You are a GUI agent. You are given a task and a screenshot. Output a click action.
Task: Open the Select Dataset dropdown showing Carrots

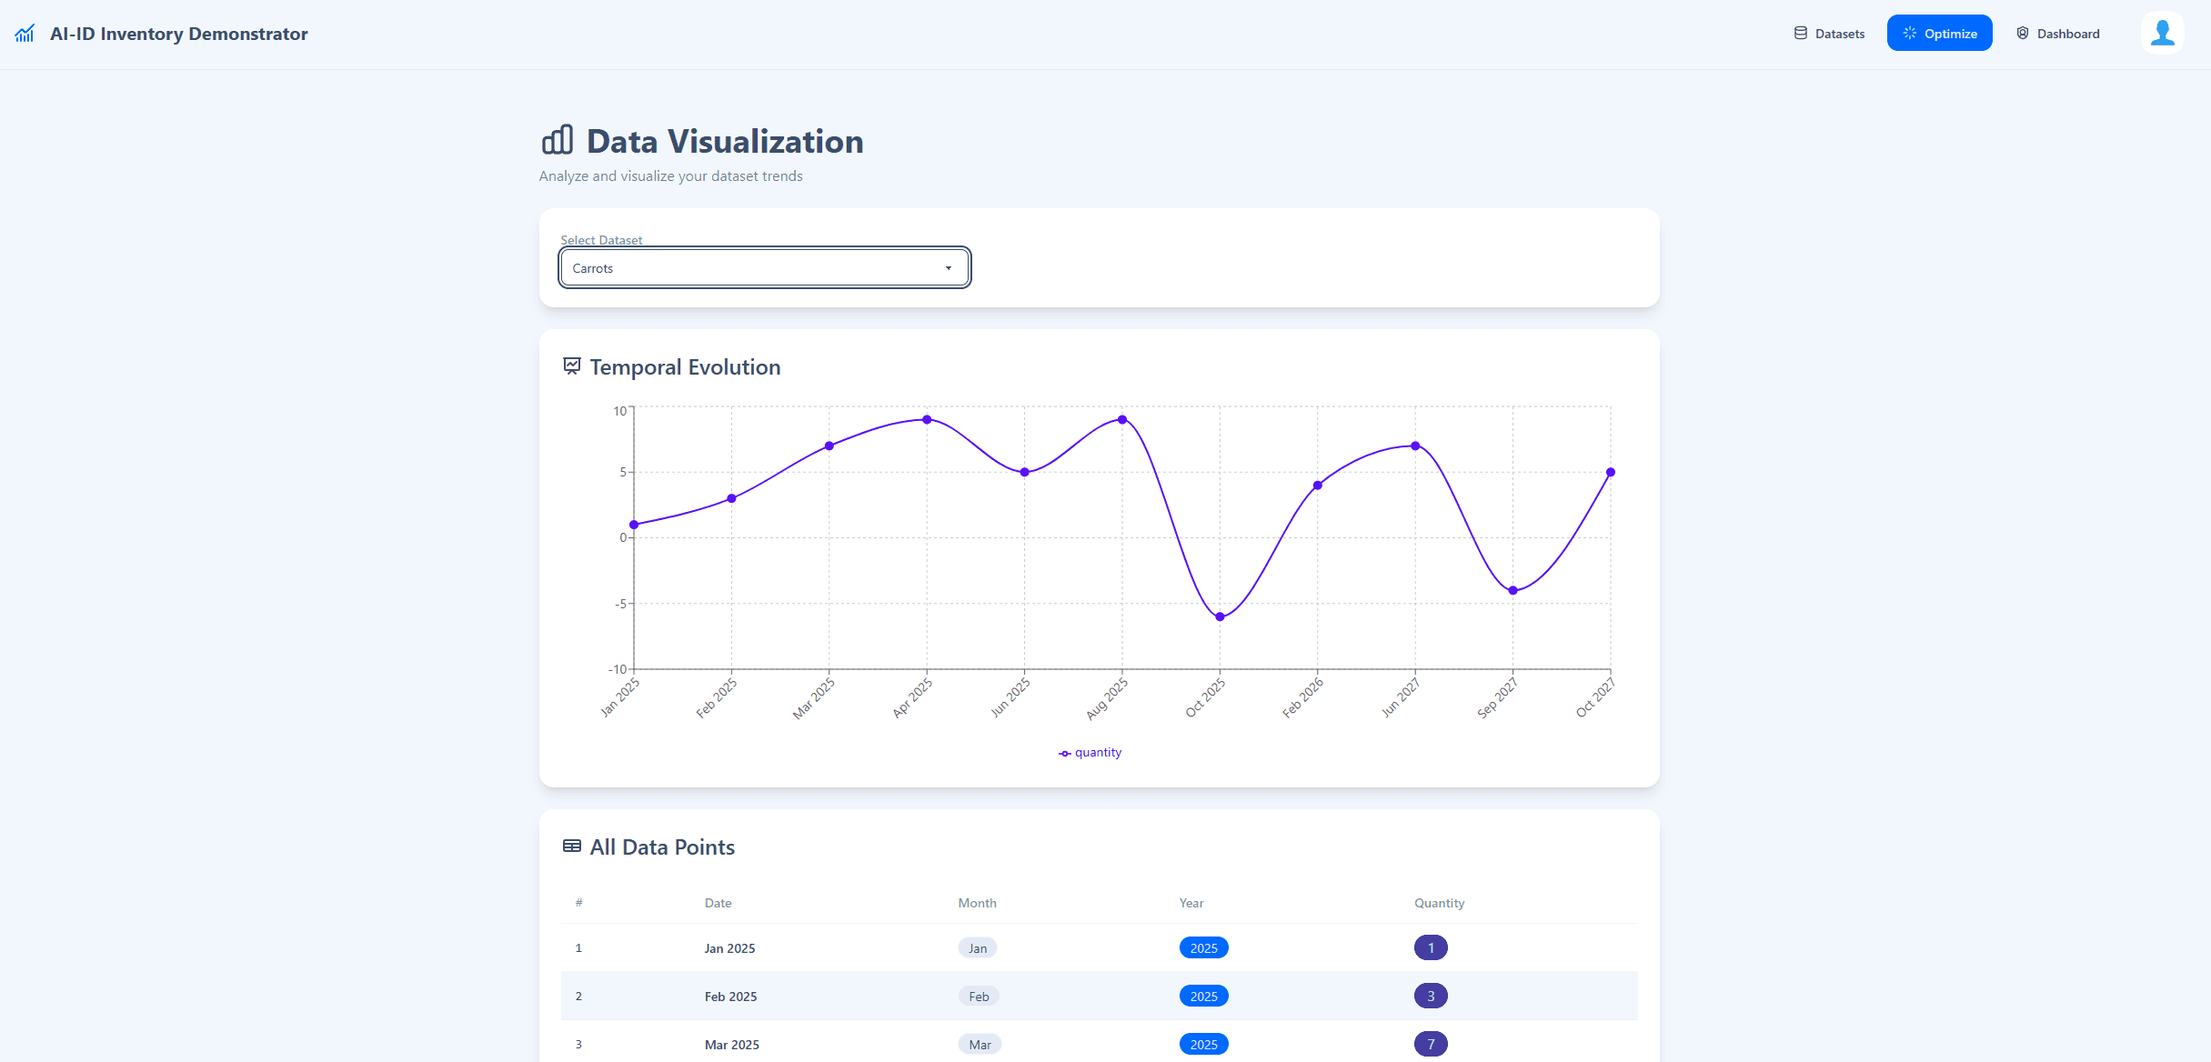pos(765,267)
